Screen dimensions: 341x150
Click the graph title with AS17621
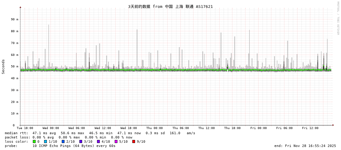(170, 6)
